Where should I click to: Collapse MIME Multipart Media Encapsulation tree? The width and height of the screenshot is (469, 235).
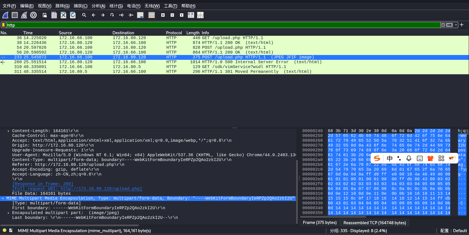coord(3,198)
